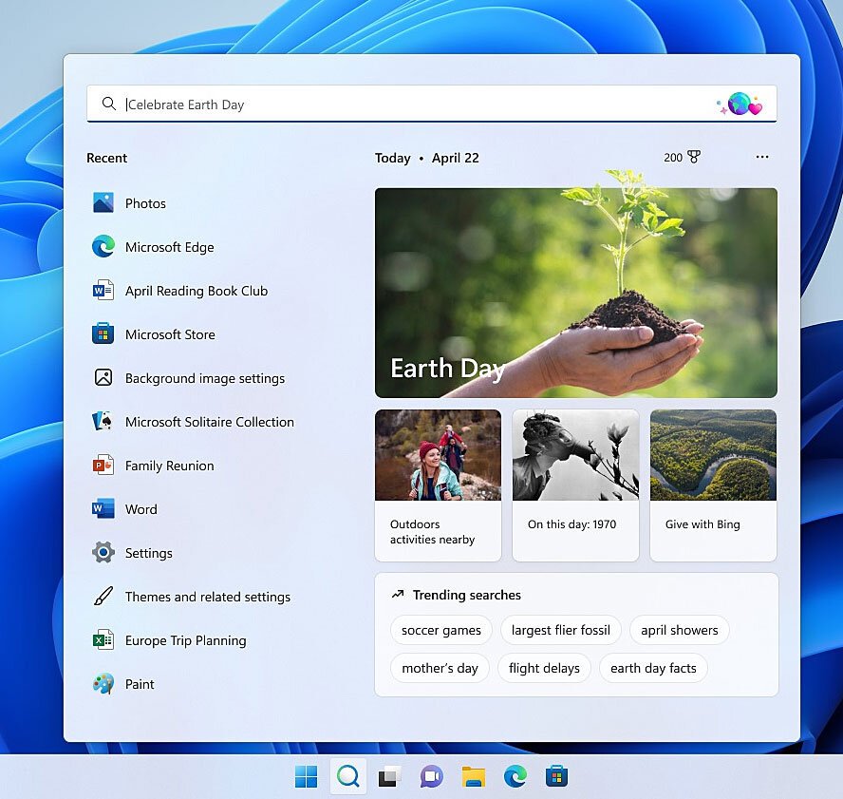This screenshot has height=799, width=843.
Task: Open Family Reunion PowerPoint icon
Action: (103, 466)
